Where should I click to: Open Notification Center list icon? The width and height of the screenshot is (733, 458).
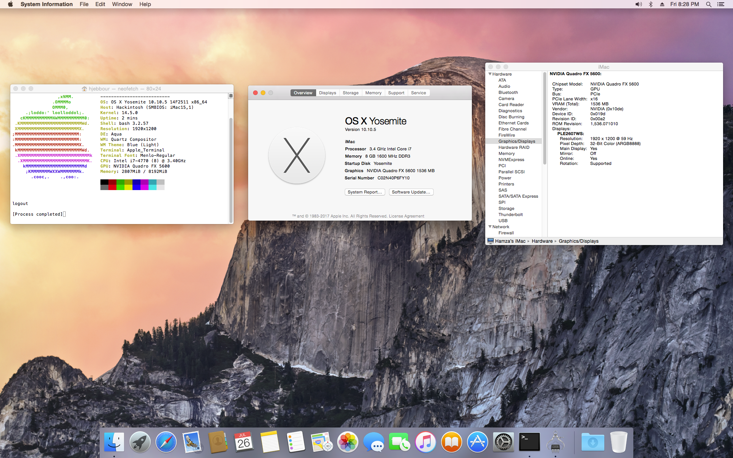(x=721, y=4)
